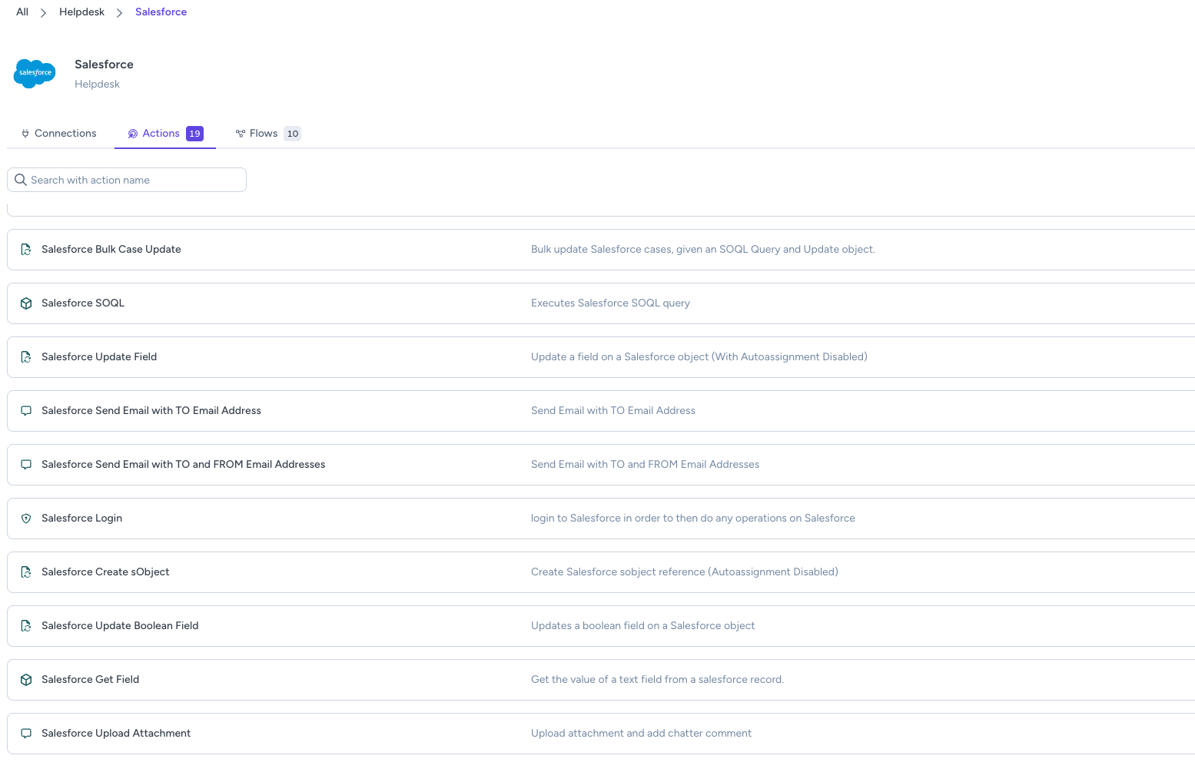
Task: Switch to the Actions tab
Action: (x=165, y=134)
